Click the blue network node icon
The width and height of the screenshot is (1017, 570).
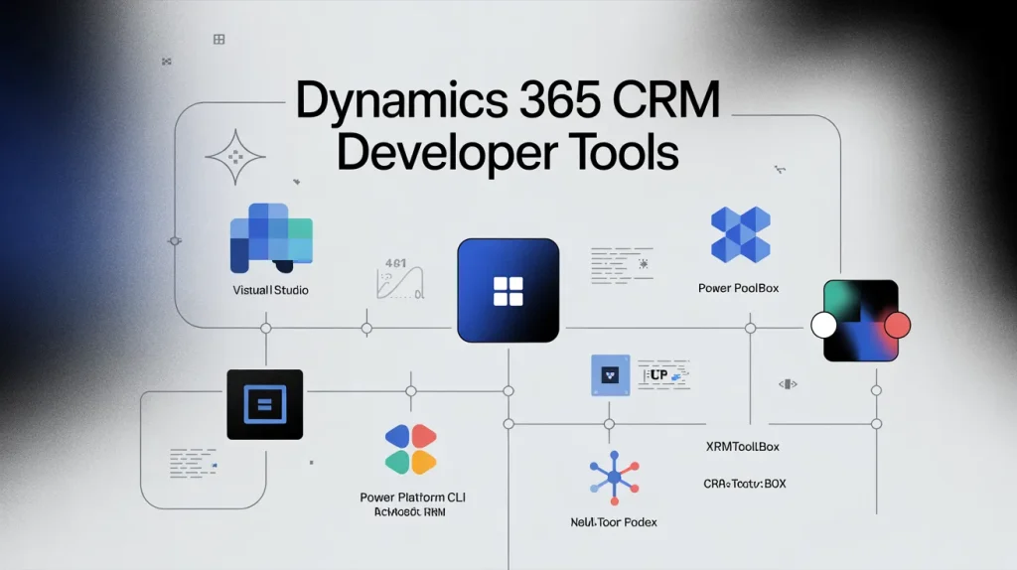click(614, 478)
